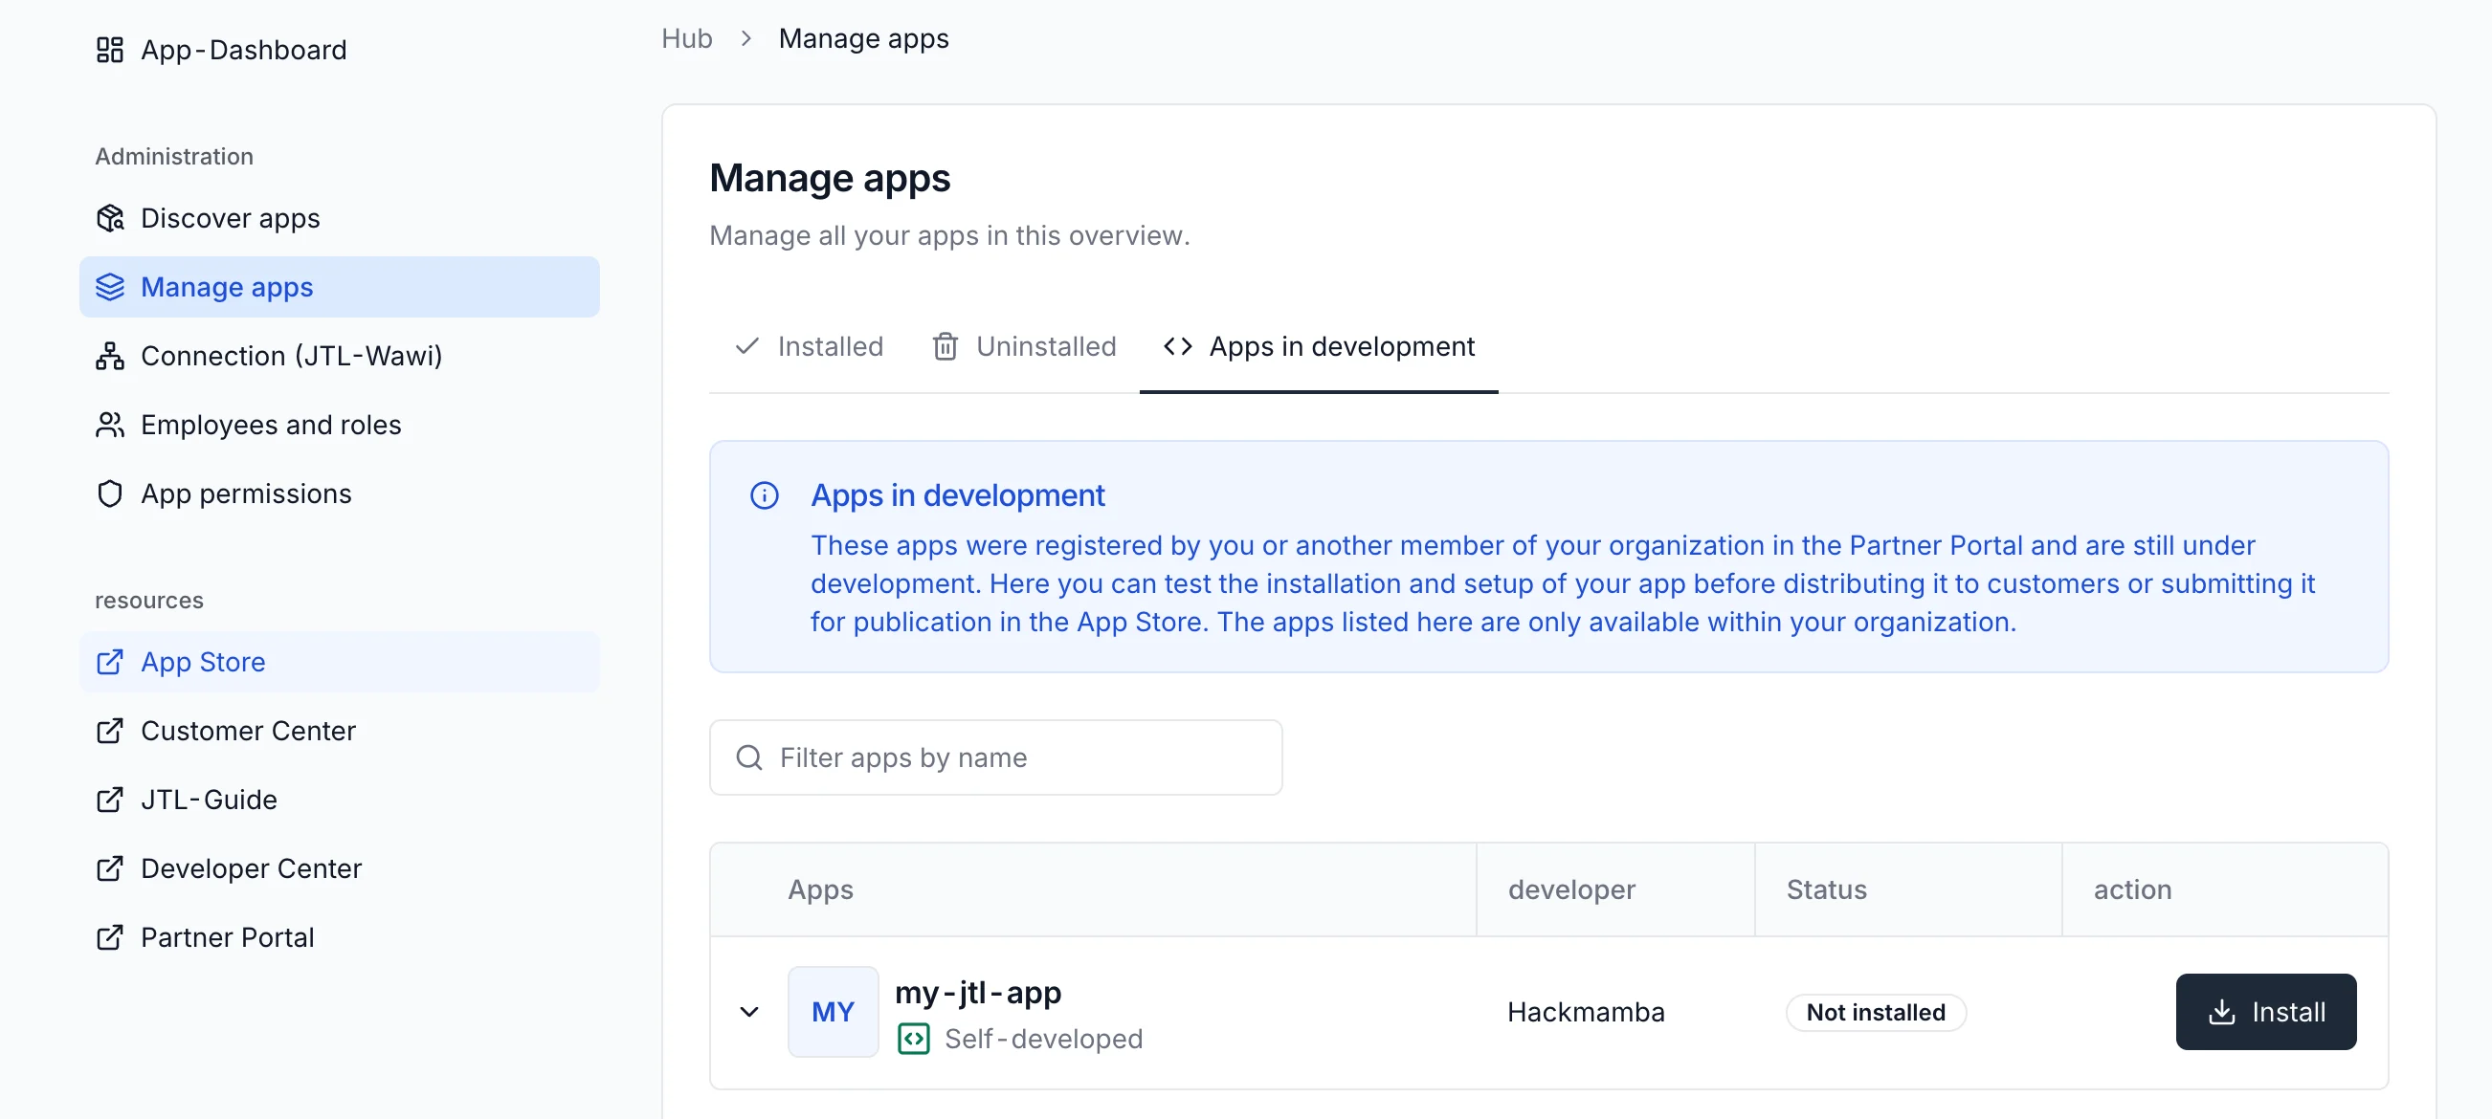This screenshot has height=1119, width=2492.
Task: Click the download icon in Install button
Action: coord(2222,1011)
